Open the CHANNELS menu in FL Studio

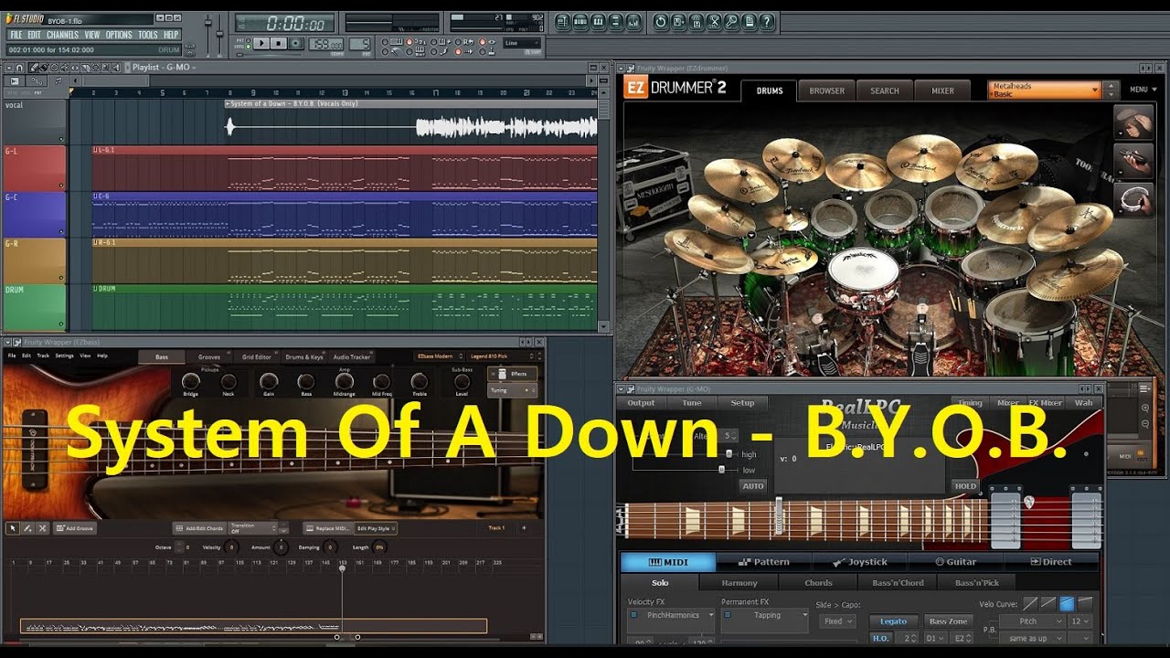point(63,35)
